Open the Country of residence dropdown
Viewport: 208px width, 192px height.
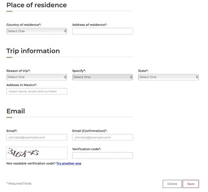point(37,31)
